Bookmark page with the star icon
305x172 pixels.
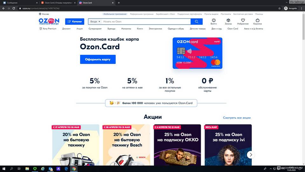280,8
